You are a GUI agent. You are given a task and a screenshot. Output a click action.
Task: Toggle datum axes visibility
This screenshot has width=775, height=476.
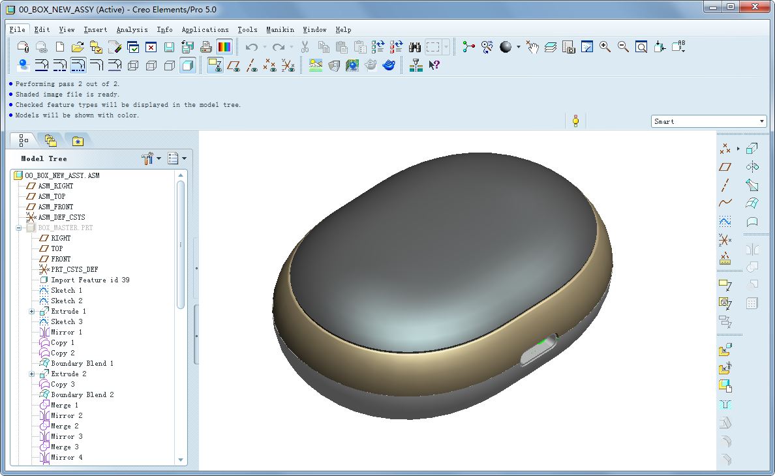click(252, 65)
